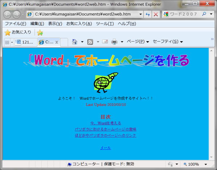The width and height of the screenshot is (217, 170).
Task: Click the welcome text ようこそ！
Action: [66, 98]
